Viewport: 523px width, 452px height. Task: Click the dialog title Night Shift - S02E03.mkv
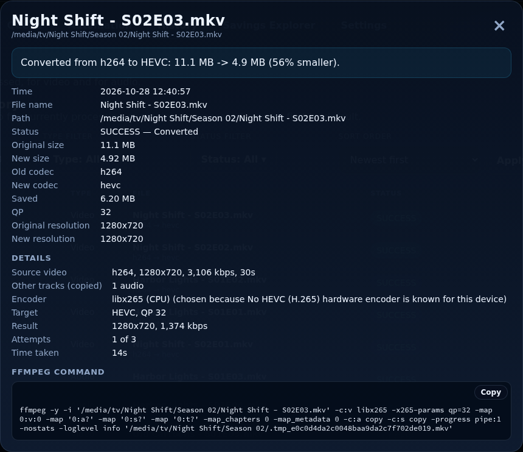point(118,20)
